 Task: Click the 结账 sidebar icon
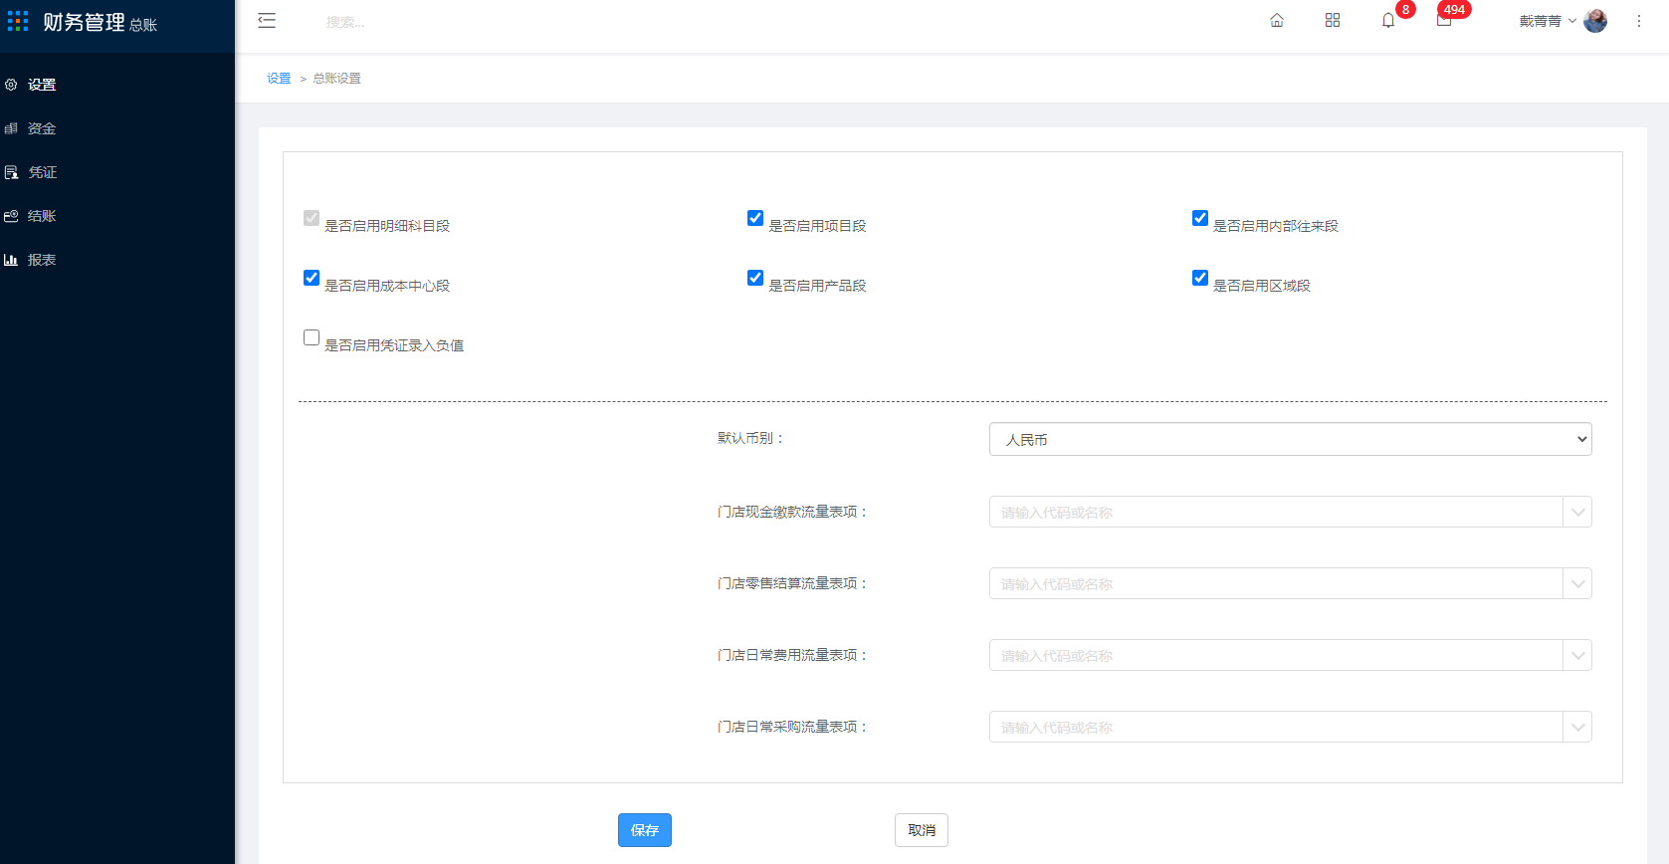pyautogui.click(x=11, y=216)
